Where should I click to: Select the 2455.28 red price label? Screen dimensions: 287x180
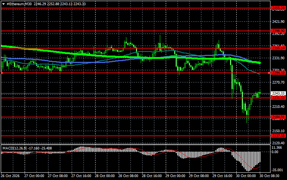pyautogui.click(x=278, y=8)
